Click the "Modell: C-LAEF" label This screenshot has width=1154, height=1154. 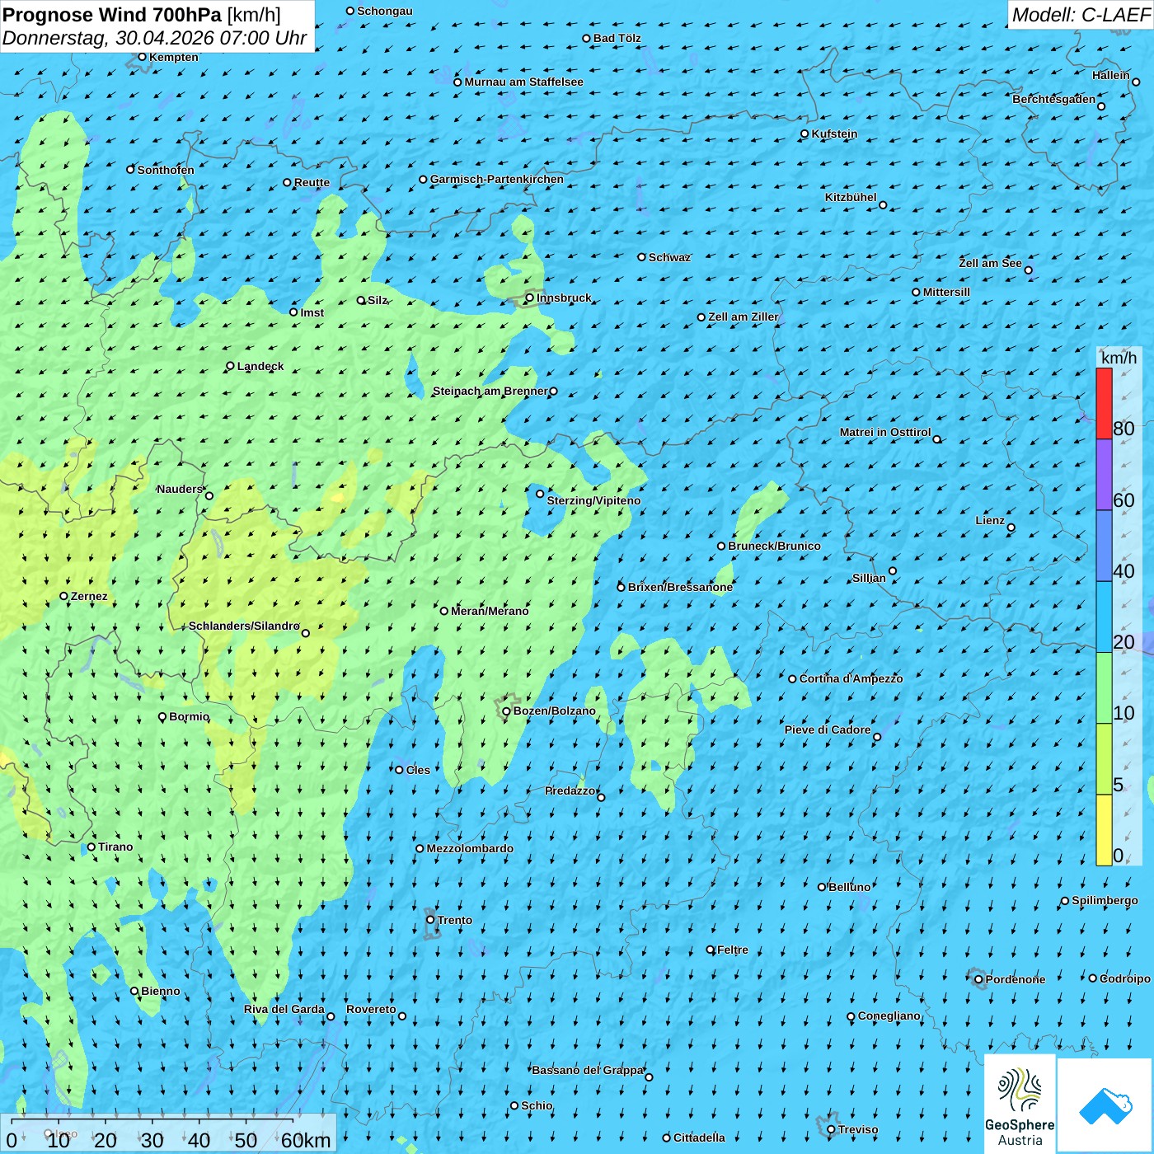[x=1080, y=15]
